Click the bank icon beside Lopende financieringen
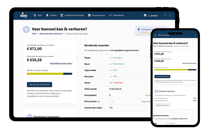This screenshot has width=209, height=135. (62, 15)
